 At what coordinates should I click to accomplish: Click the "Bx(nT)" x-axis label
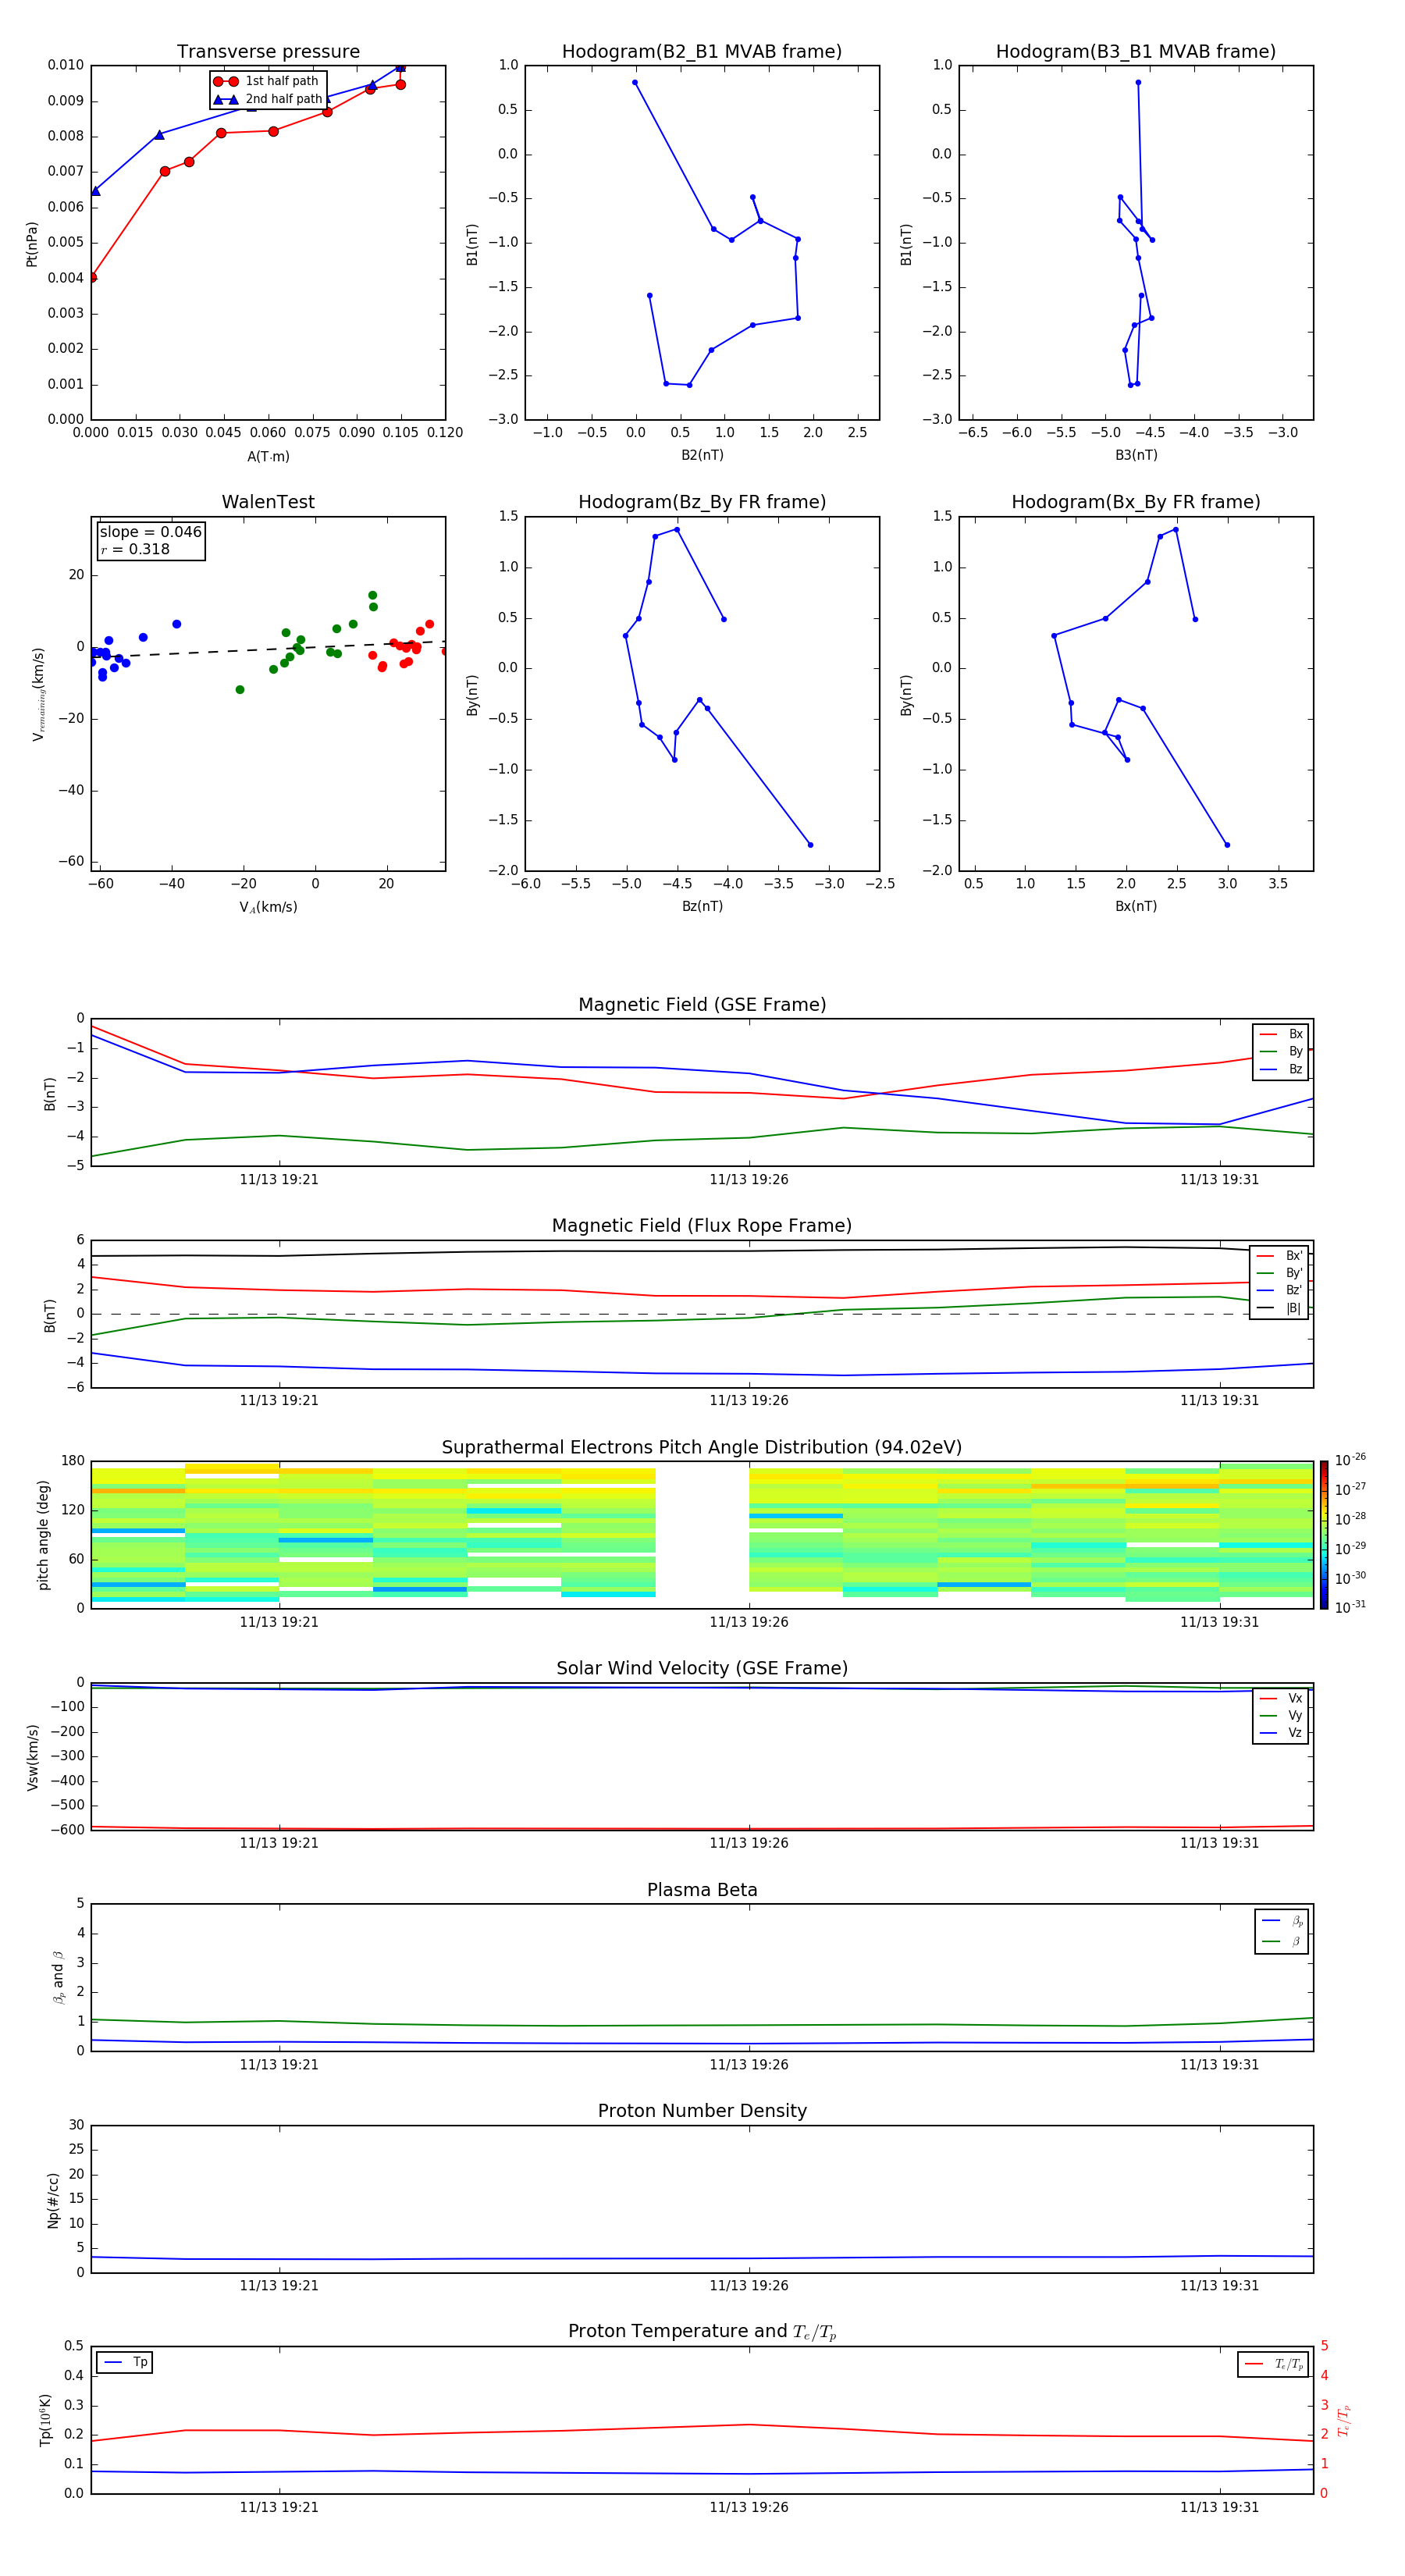pos(1136,906)
